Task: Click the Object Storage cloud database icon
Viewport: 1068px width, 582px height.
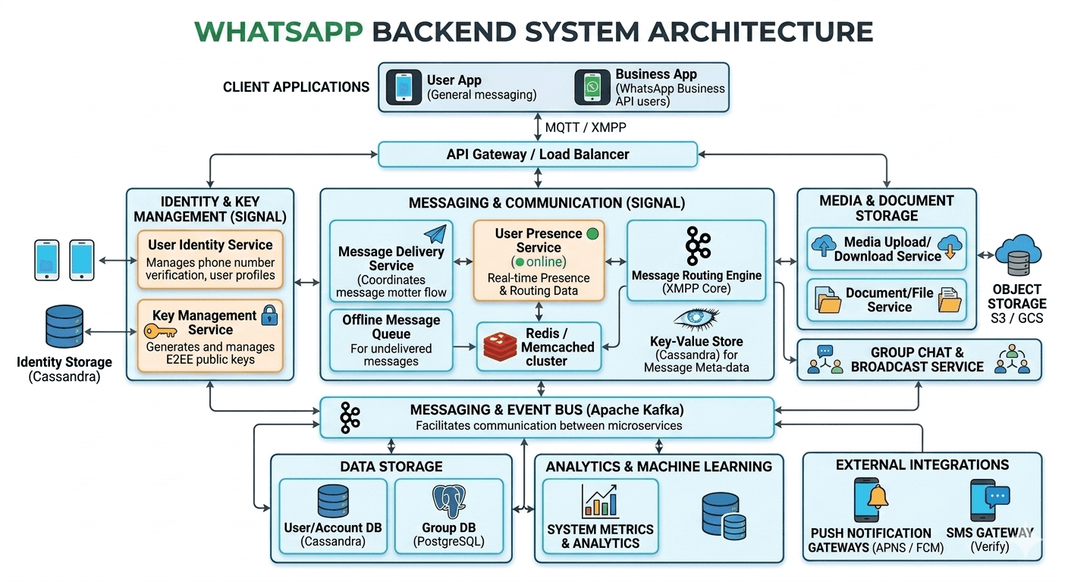Action: 1019,255
